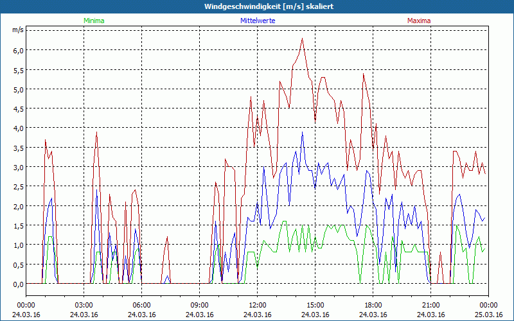
Task: Click the '5,5' y-axis value
Action: pyautogui.click(x=19, y=70)
